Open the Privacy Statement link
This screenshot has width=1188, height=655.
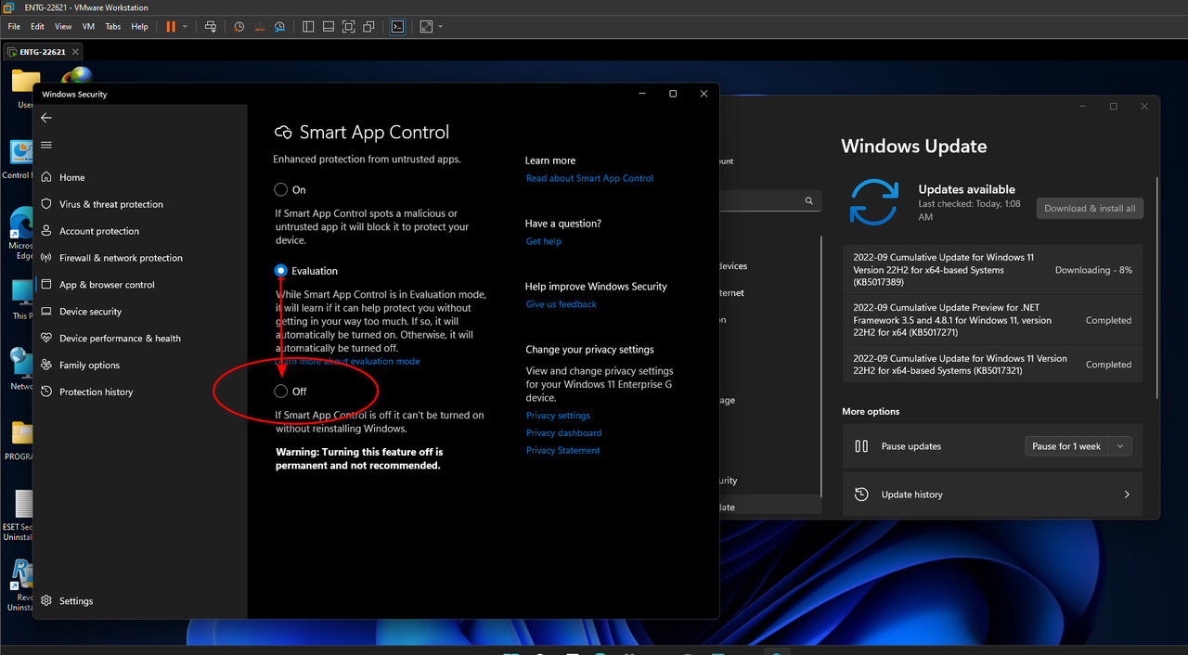(563, 451)
